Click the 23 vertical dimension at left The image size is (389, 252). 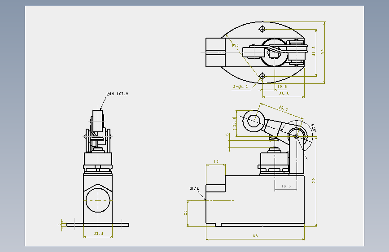tap(185, 213)
